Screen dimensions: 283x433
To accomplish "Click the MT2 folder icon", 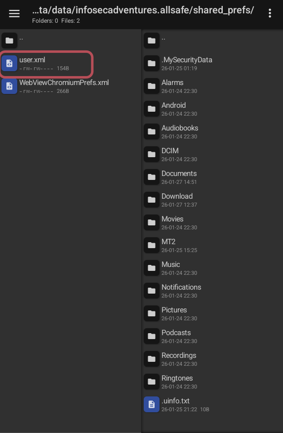I will click(152, 245).
